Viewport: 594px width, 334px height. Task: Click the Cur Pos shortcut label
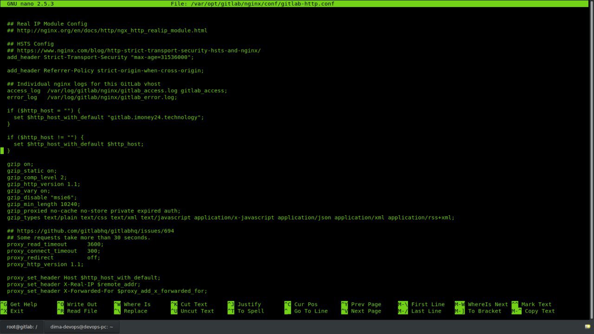coord(306,304)
